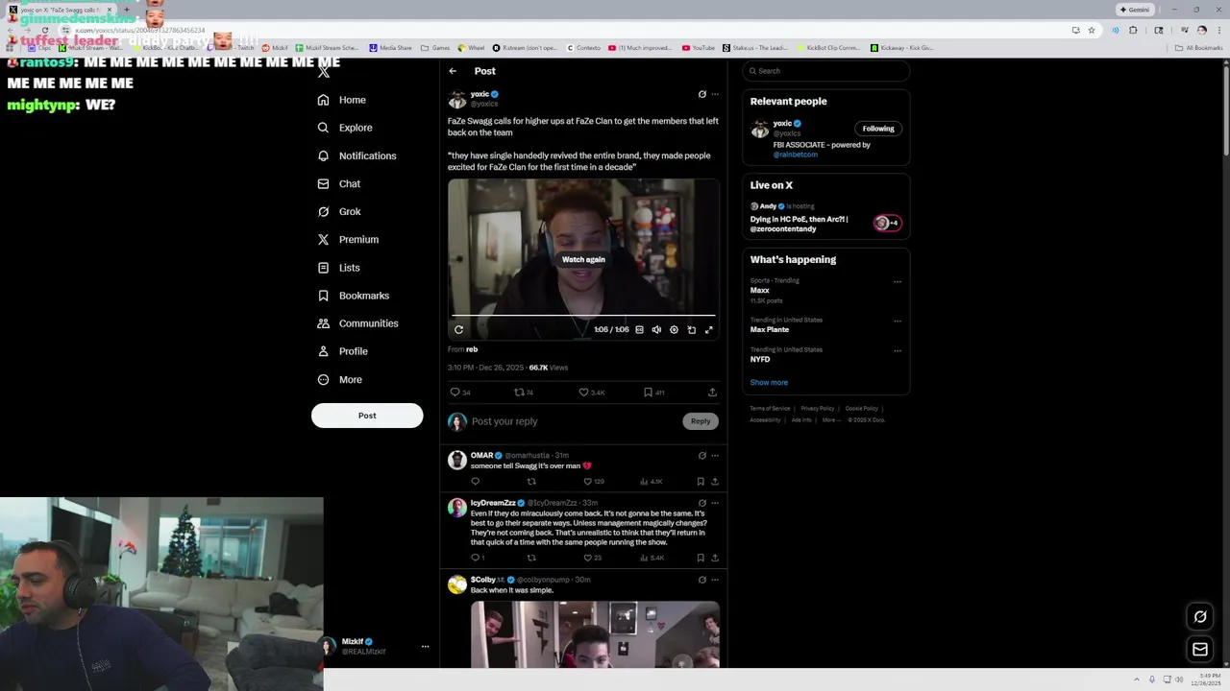Bookmark yoxic's post
This screenshot has height=691, width=1230.
click(x=649, y=392)
